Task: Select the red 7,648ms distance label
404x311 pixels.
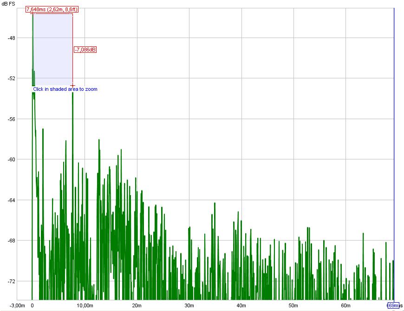Action: (52, 9)
